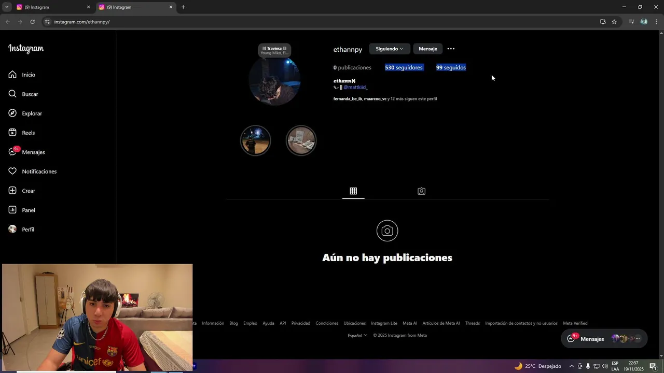This screenshot has width=664, height=373.
Task: Open the browser profile avatar
Action: (644, 22)
